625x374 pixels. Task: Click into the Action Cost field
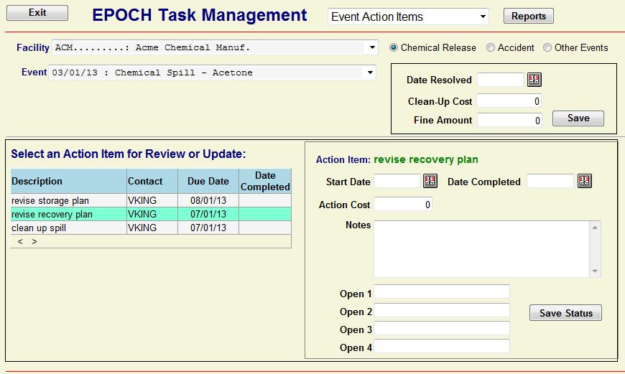coord(403,205)
